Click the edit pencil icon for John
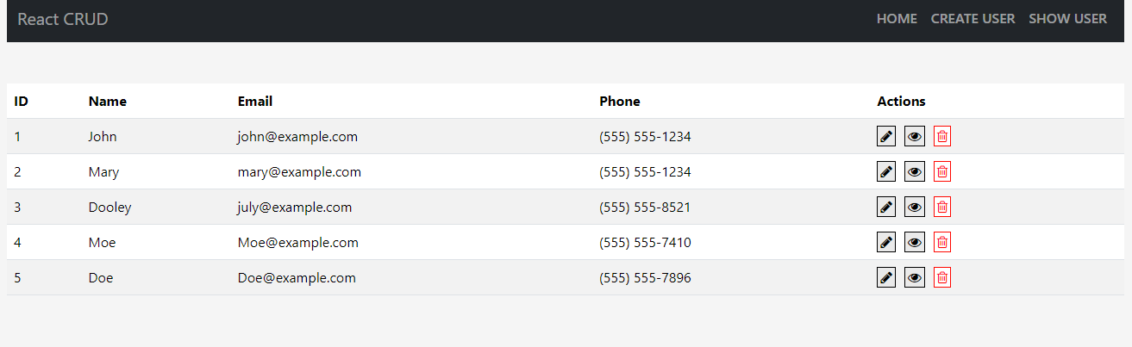Viewport: 1132px width, 347px height. pos(885,136)
